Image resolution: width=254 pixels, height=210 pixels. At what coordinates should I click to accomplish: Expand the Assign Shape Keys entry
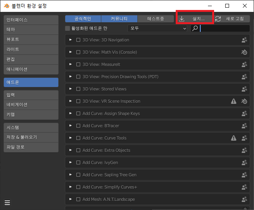(x=71, y=113)
